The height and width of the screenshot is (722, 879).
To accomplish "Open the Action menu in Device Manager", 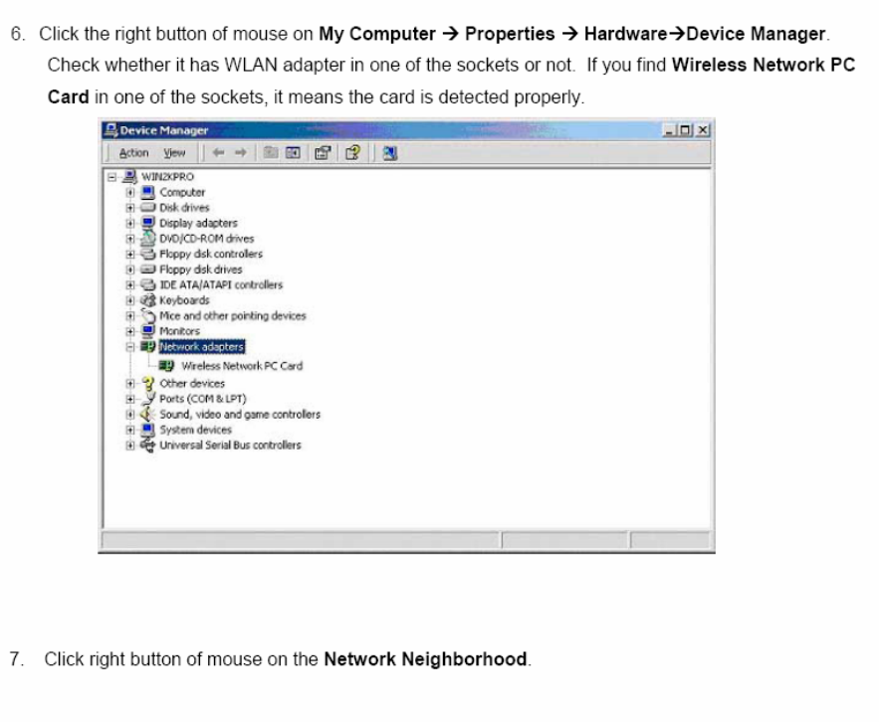I will point(133,153).
